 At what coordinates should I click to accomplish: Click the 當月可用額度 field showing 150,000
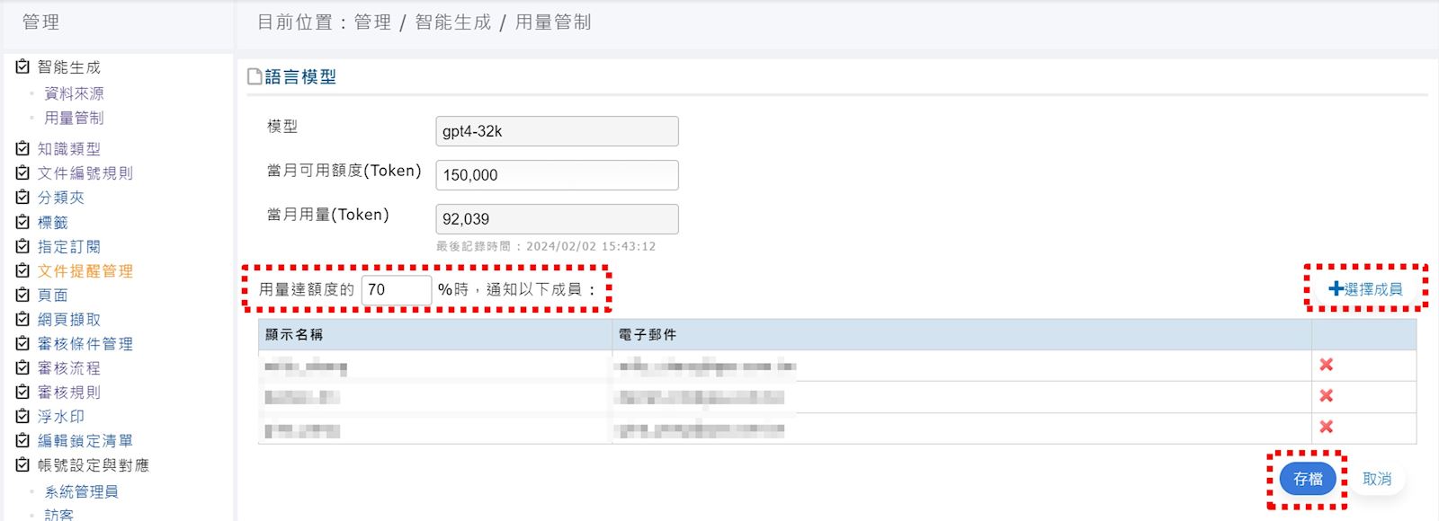(557, 175)
